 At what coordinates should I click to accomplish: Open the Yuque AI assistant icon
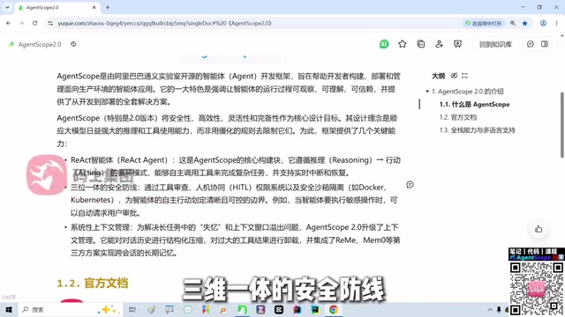(x=384, y=44)
